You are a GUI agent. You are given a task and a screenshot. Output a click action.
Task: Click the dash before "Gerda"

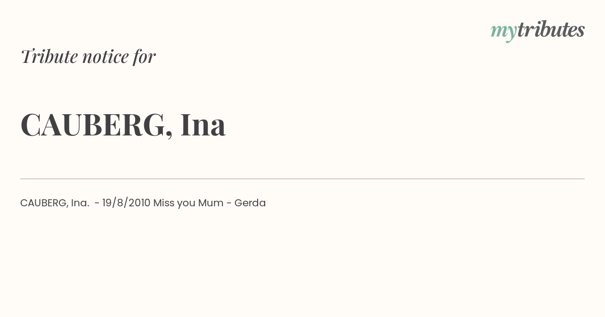click(x=229, y=203)
